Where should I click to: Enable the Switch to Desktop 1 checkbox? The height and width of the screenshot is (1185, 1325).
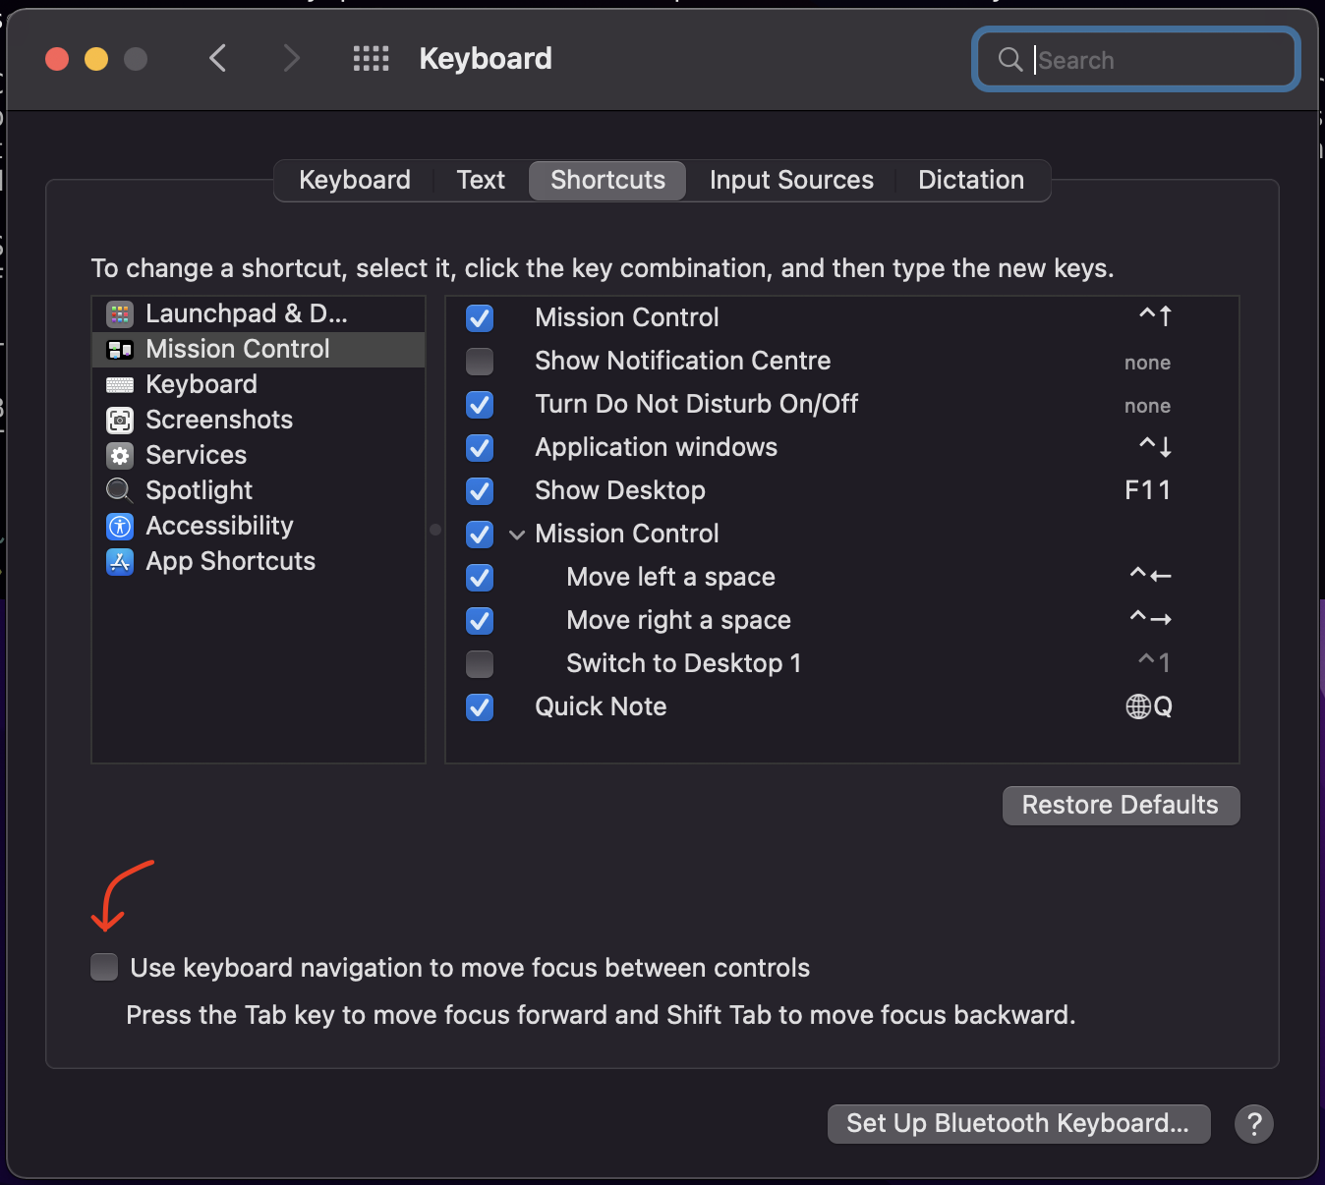480,664
